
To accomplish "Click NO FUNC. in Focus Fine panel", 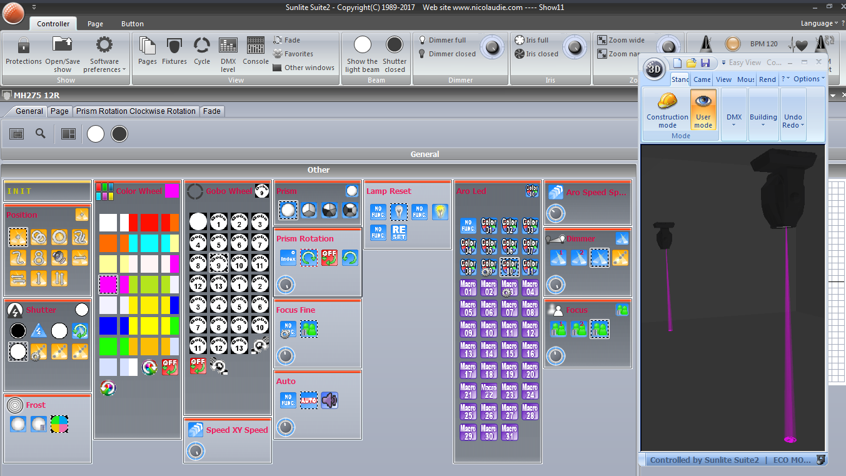I will click(288, 329).
